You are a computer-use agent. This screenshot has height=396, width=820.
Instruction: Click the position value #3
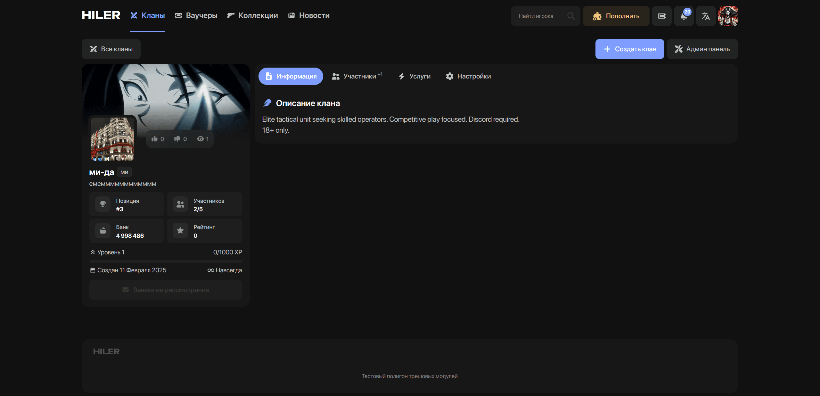point(119,209)
